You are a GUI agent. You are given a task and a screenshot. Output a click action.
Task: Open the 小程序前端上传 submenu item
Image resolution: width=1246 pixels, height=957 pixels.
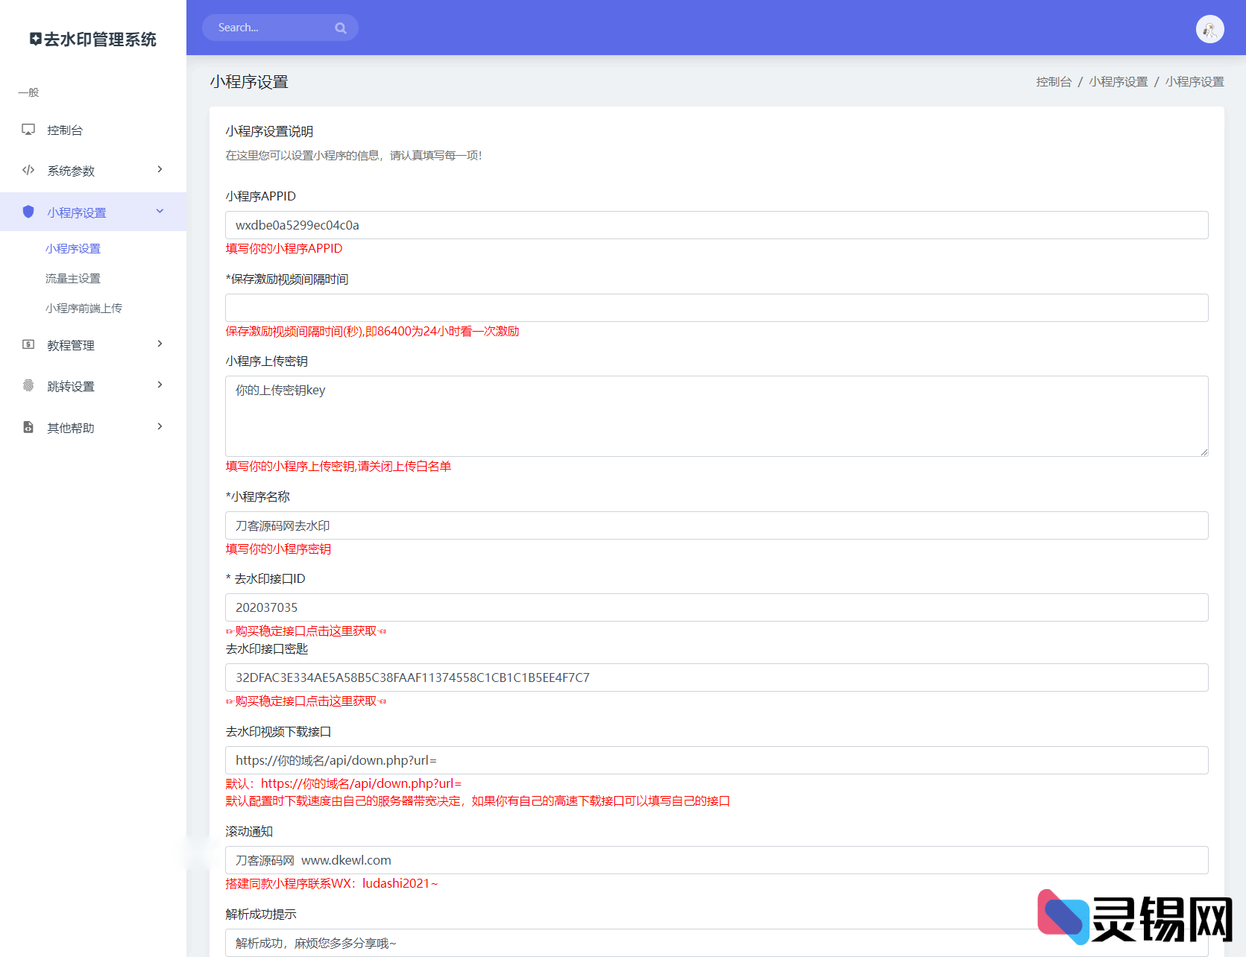point(84,309)
